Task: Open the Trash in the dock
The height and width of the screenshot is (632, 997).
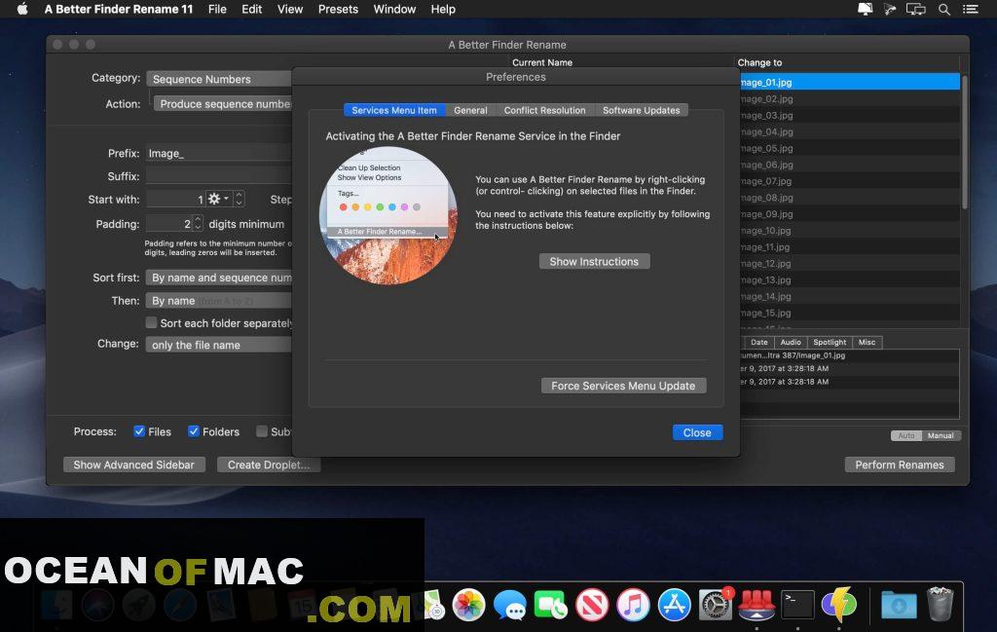Action: point(940,604)
